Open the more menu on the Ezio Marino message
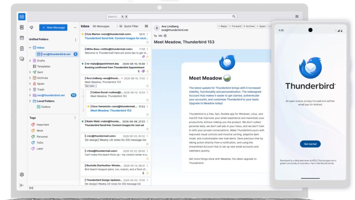Image resolution: width=355 pixels, height=200 pixels. point(147,34)
